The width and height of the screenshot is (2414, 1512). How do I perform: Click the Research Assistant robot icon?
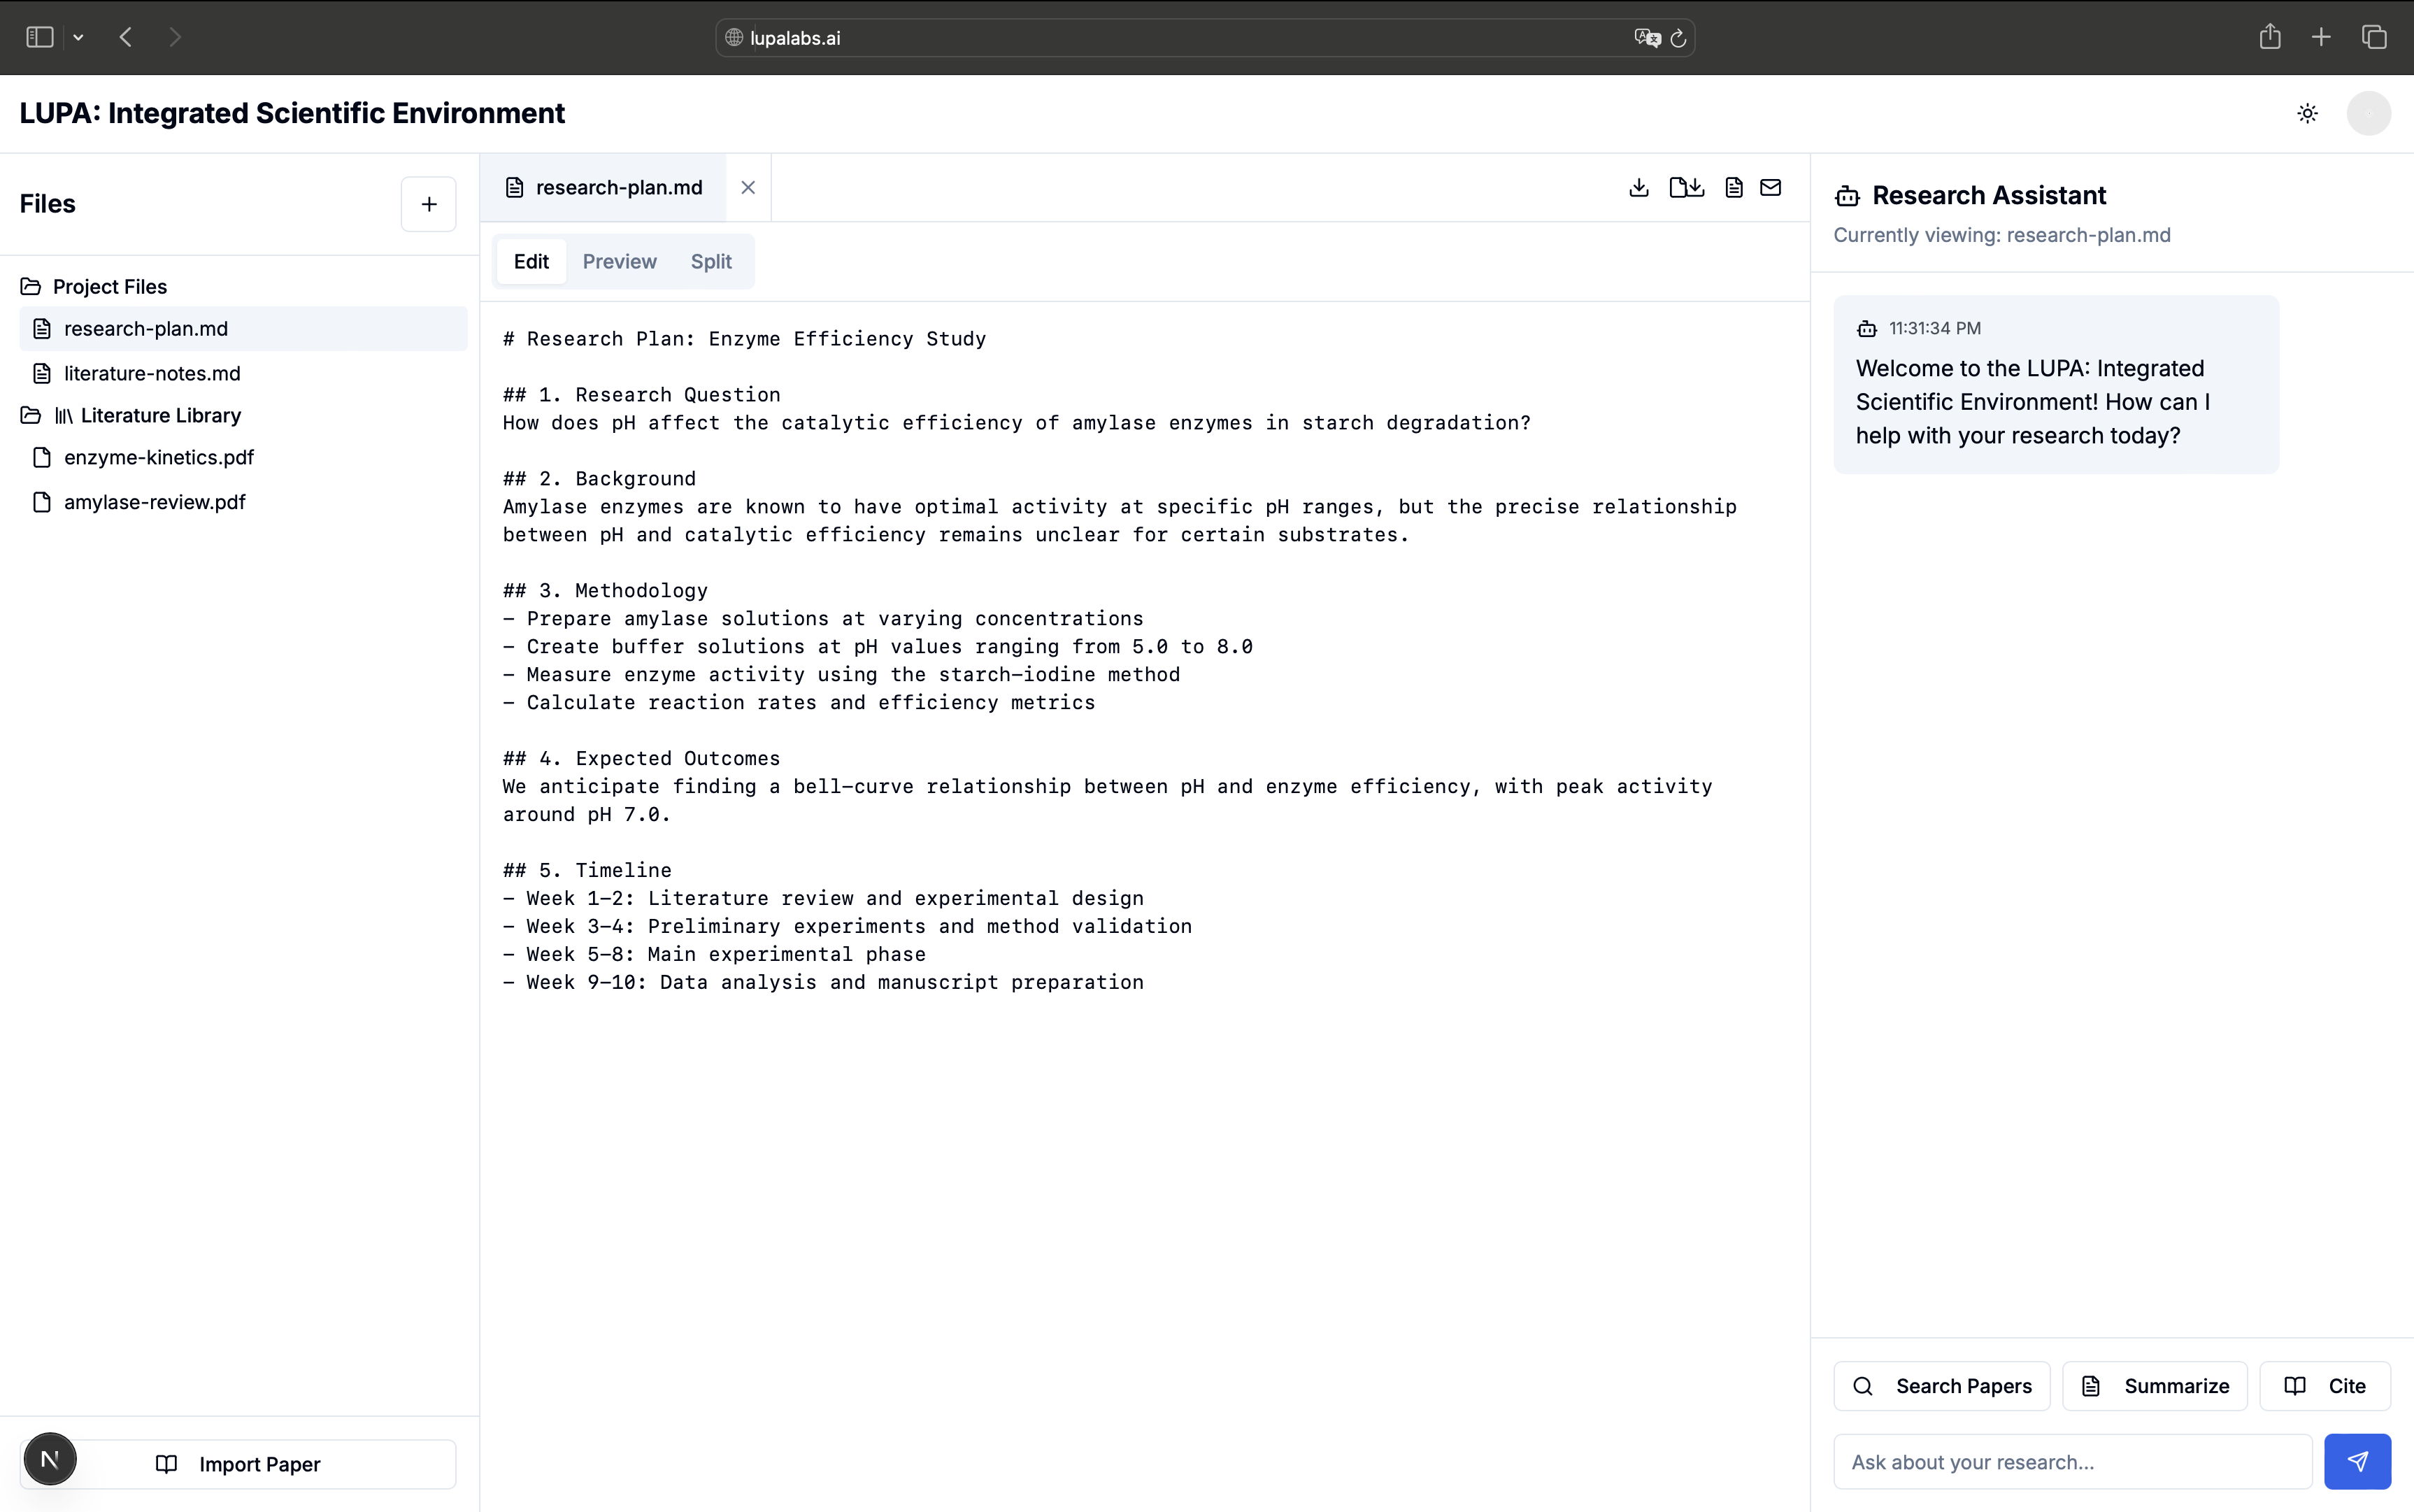(1847, 196)
